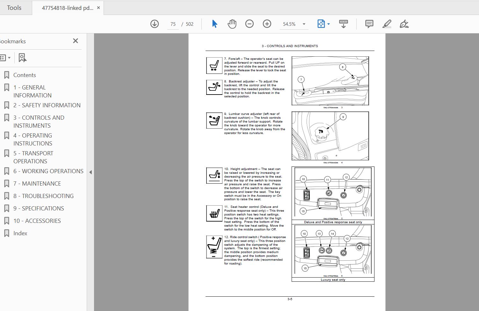The image size is (479, 311).
Task: Zoom in with the plus icon
Action: [x=267, y=24]
